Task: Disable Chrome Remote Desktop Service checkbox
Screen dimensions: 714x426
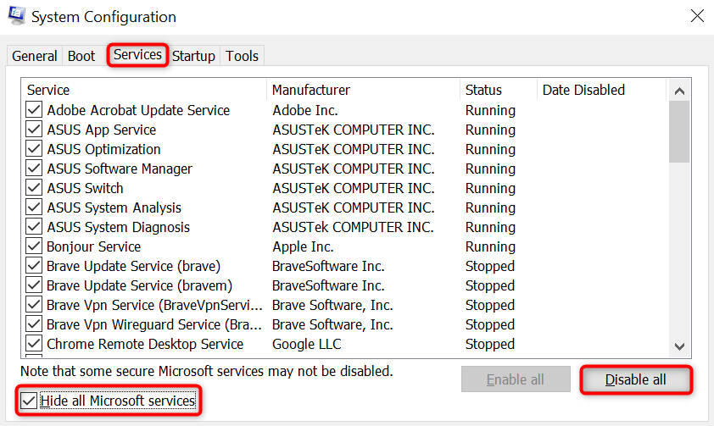Action: coord(34,344)
